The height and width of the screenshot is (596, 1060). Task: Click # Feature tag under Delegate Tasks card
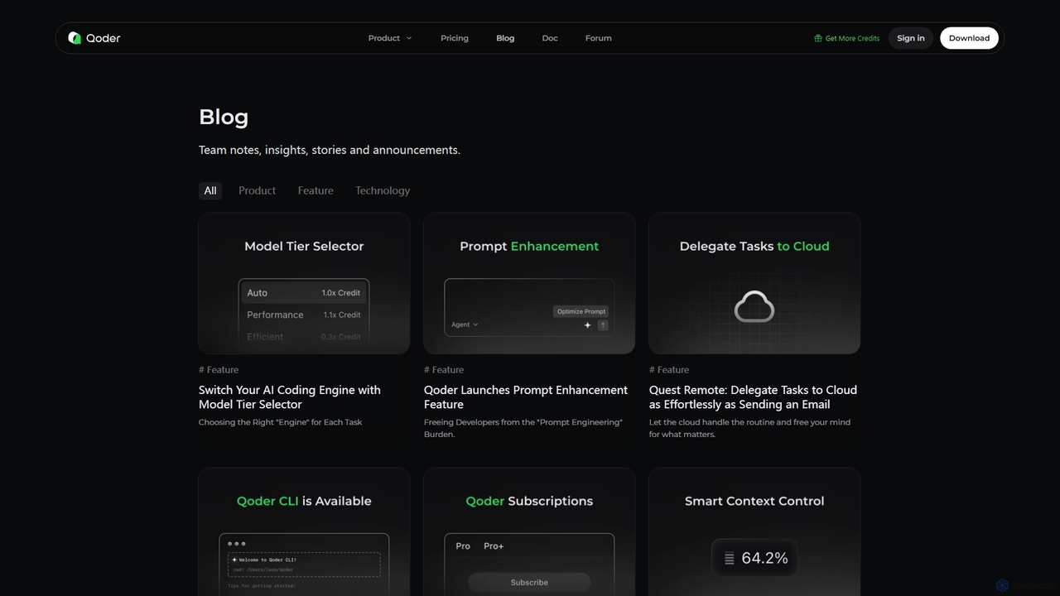(669, 370)
